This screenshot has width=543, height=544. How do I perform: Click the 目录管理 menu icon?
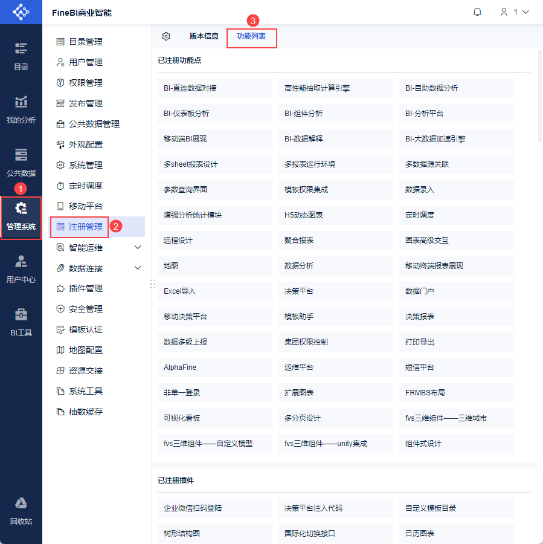click(x=60, y=42)
